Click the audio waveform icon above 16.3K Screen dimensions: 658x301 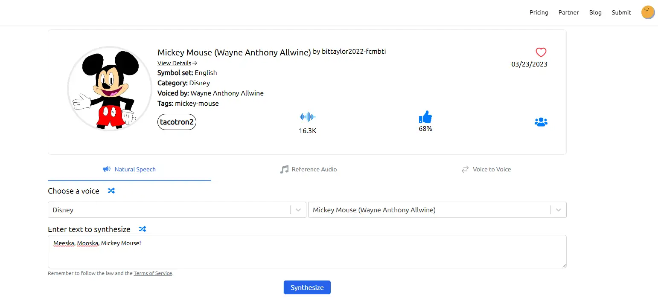(307, 117)
